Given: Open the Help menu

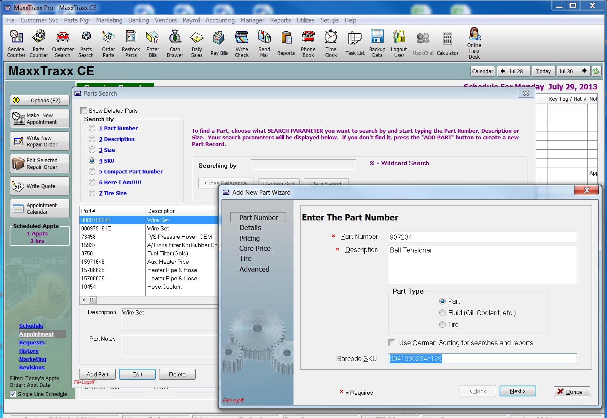Looking at the screenshot, I should (x=351, y=20).
